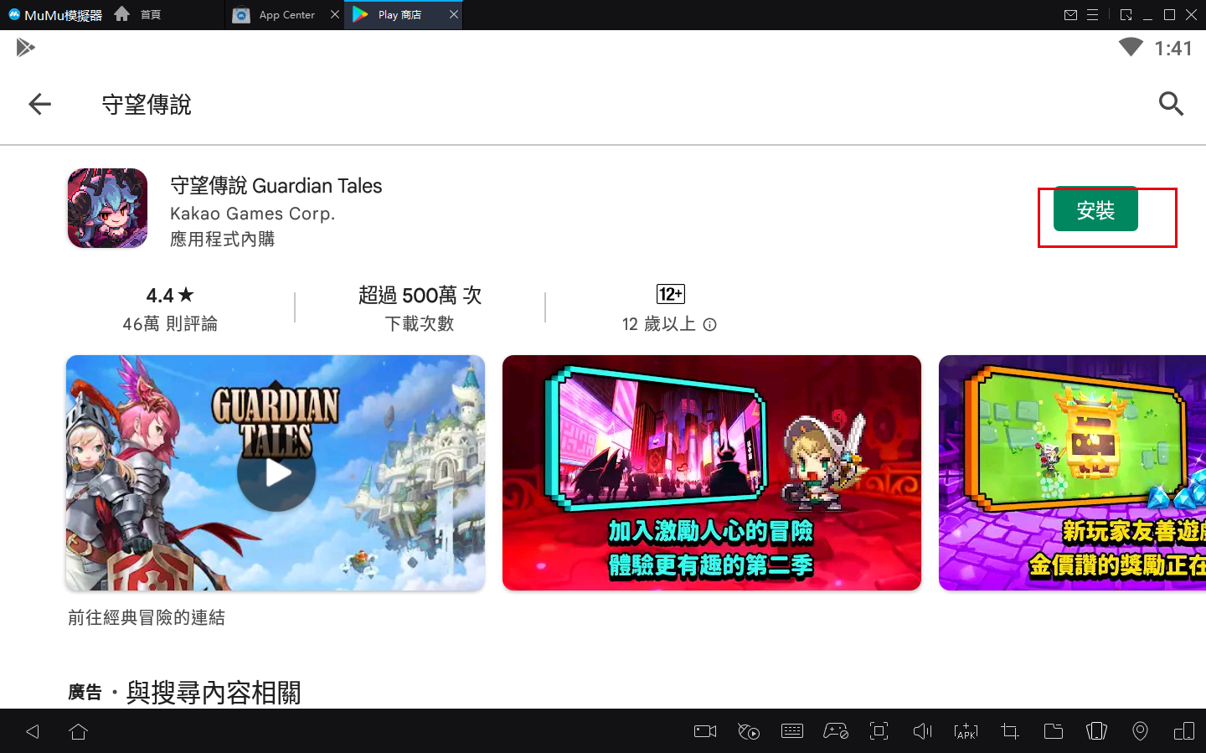Click the 前往經典冒險的連結 description text
This screenshot has width=1206, height=753.
point(147,617)
